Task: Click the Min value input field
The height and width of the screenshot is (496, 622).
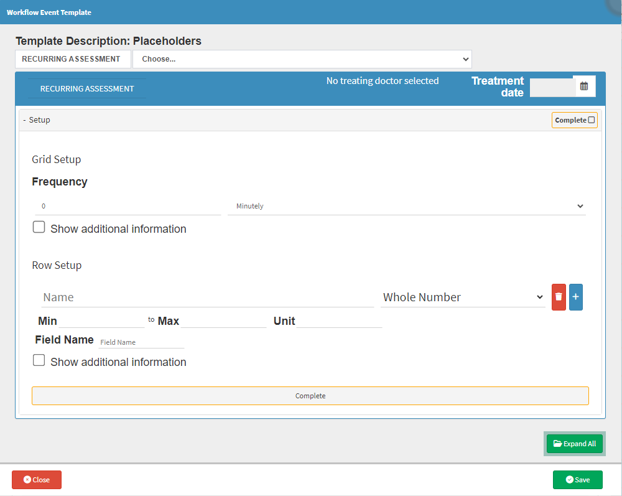Action: (x=101, y=321)
